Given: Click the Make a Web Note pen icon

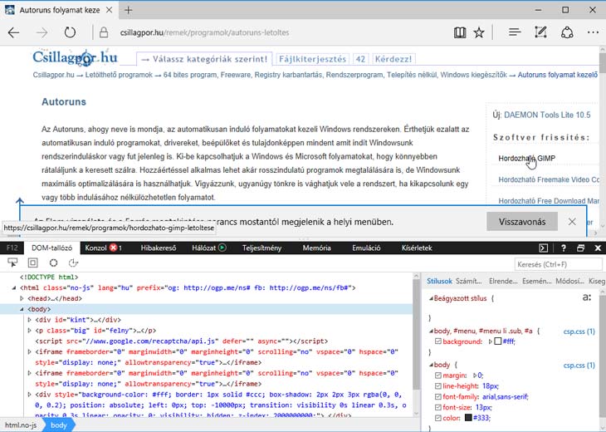Looking at the screenshot, I should pyautogui.click(x=541, y=33).
